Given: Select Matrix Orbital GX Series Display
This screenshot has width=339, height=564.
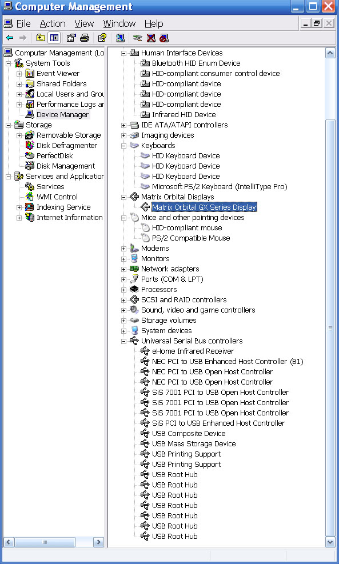Looking at the screenshot, I should coord(204,207).
